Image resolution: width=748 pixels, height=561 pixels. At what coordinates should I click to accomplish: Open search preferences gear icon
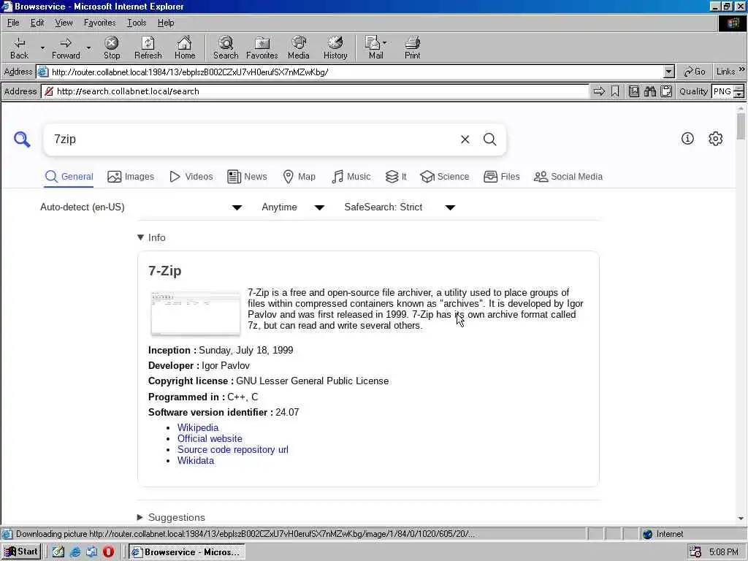tap(716, 138)
